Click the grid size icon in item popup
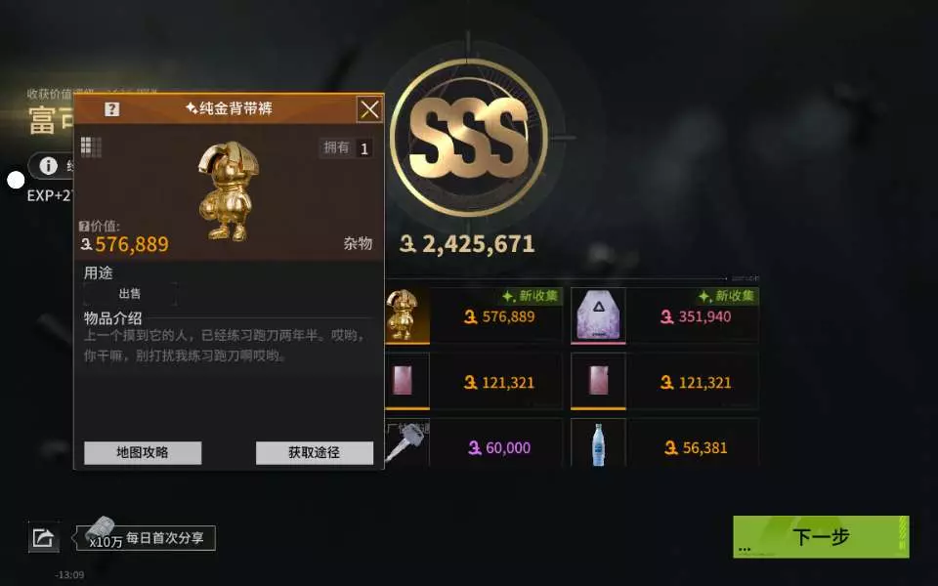The image size is (938, 586). coord(91,146)
